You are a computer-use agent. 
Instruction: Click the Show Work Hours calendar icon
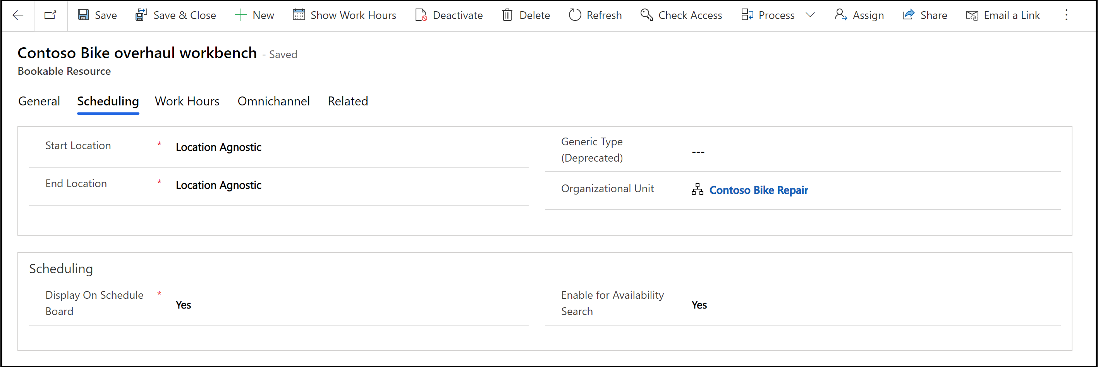point(299,16)
